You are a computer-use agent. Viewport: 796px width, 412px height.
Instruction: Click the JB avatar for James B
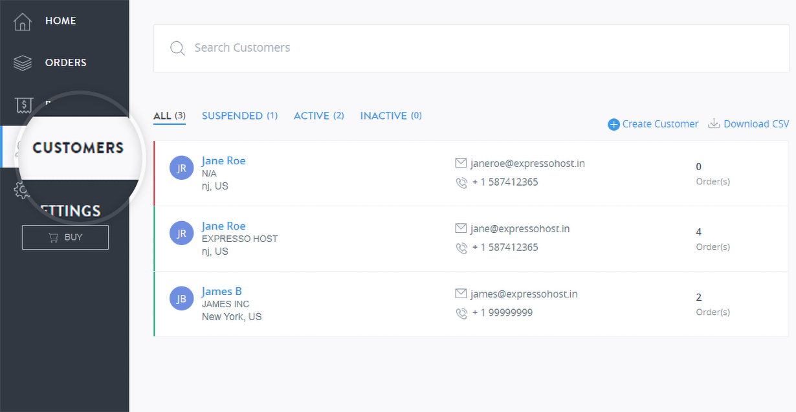click(x=181, y=299)
